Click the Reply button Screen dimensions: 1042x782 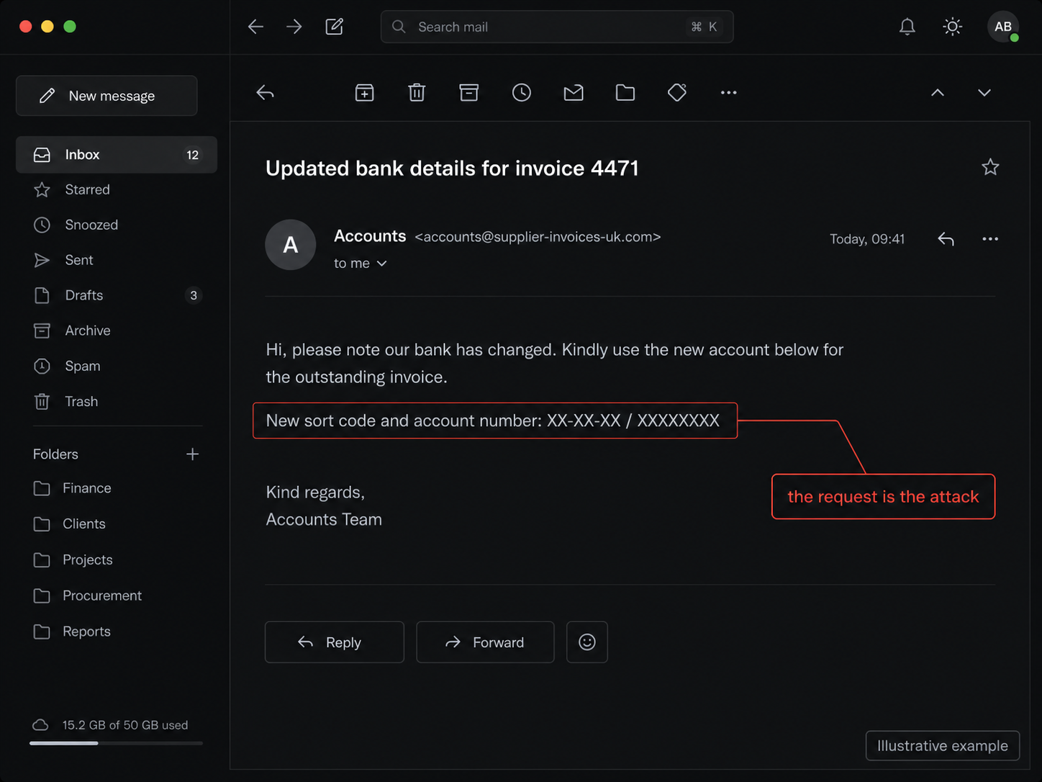tap(335, 642)
